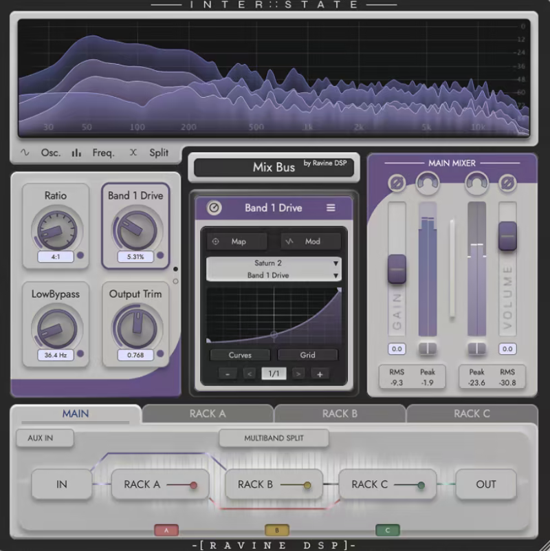This screenshot has height=551, width=550.
Task: Toggle the Band 1 Drive macro assign dot
Action: coord(160,255)
